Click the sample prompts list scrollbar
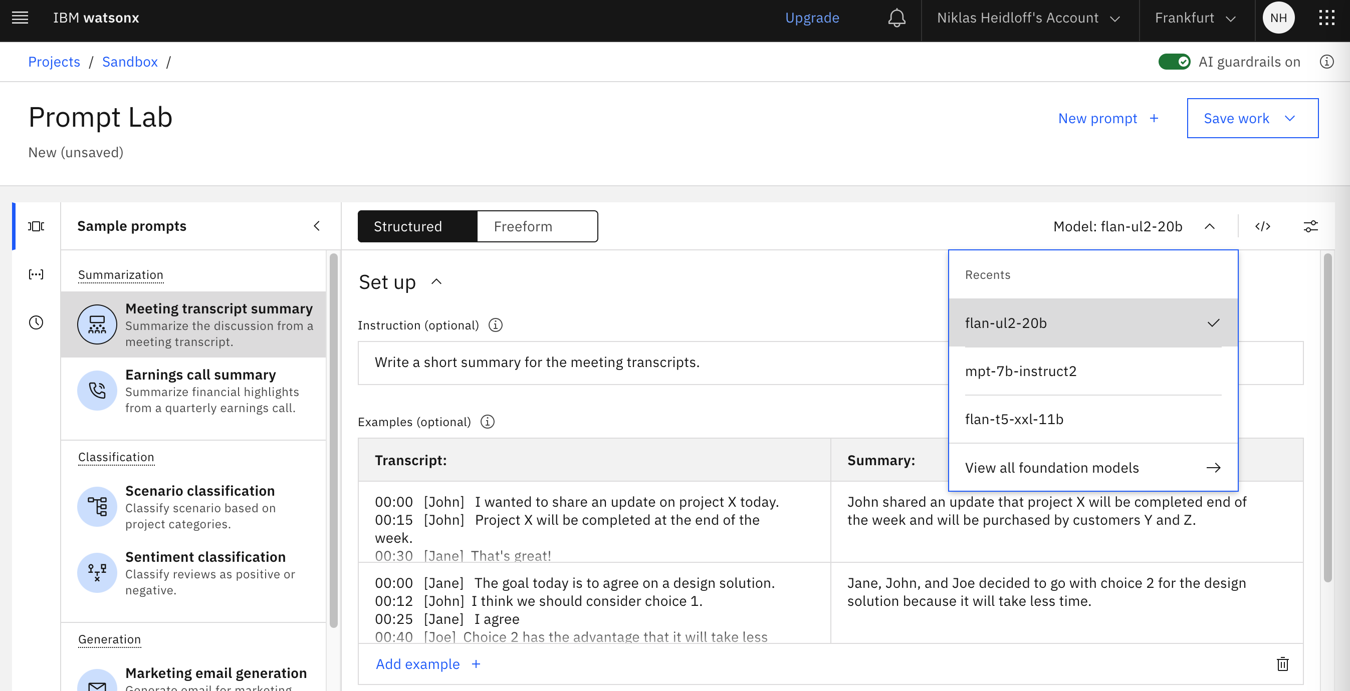The image size is (1350, 691). [x=333, y=441]
